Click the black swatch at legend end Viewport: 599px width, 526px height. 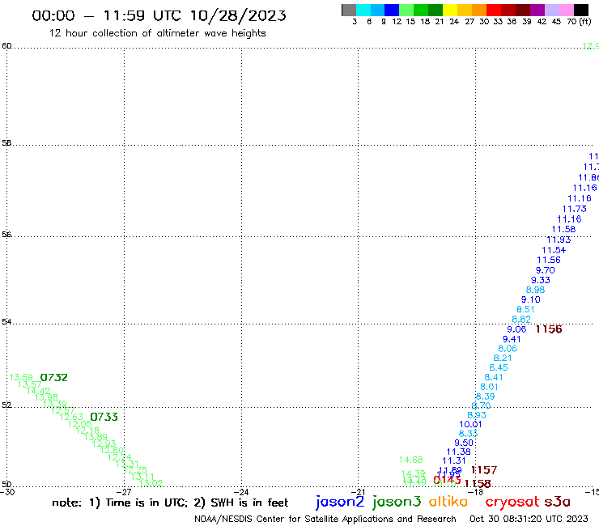[580, 10]
